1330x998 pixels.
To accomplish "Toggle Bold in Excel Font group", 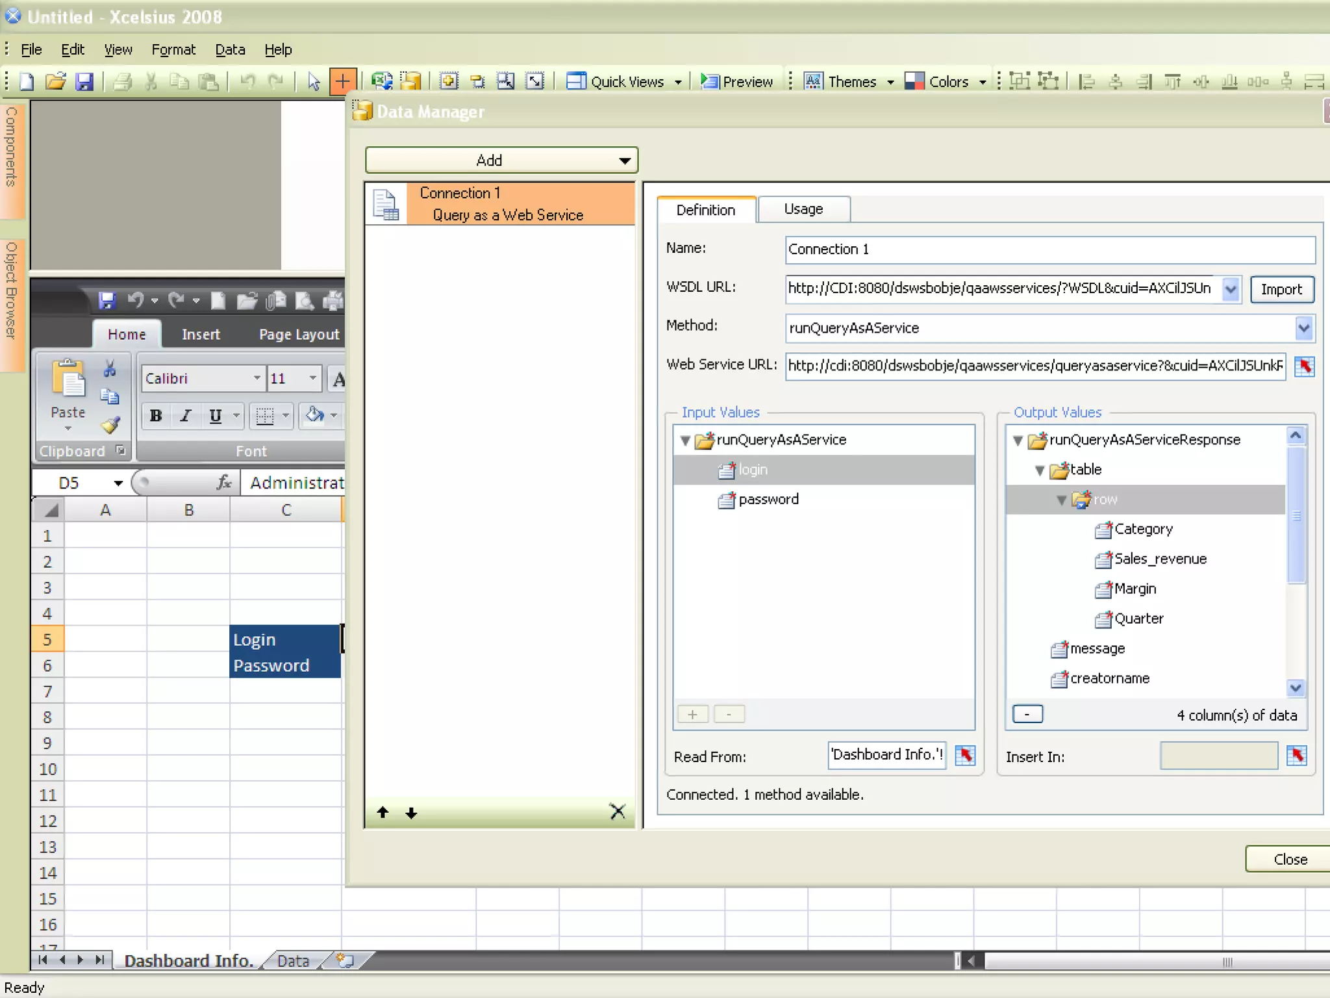I will pos(156,415).
